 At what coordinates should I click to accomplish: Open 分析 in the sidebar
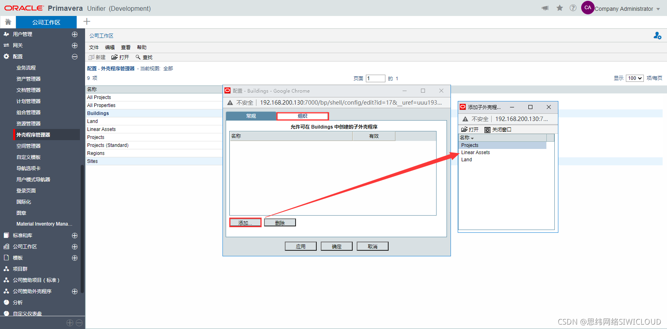pos(18,303)
